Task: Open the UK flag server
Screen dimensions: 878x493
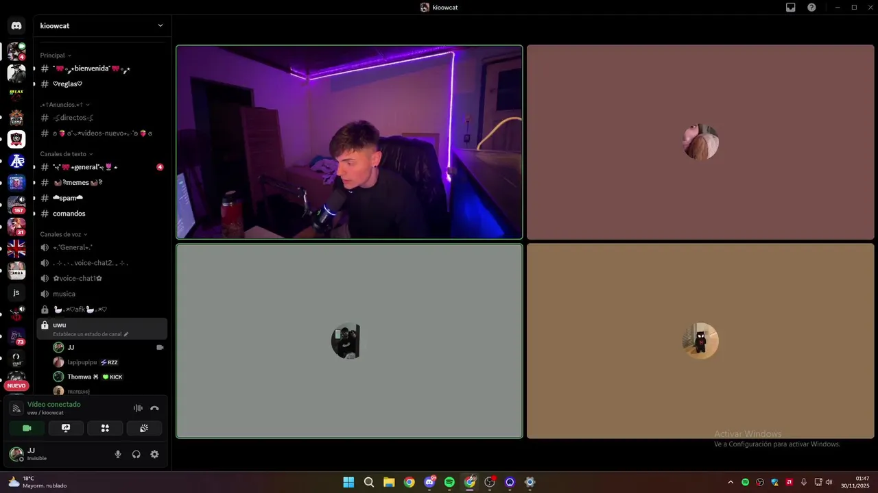Action: (x=16, y=249)
